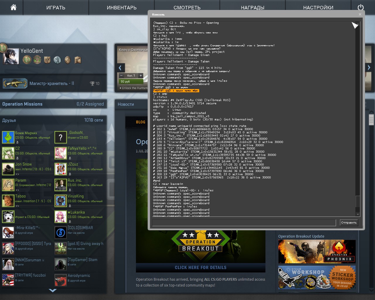The height and width of the screenshot is (300, 375).
Task: Click Бомж Маркиз's avatar
Action: pos(8,137)
